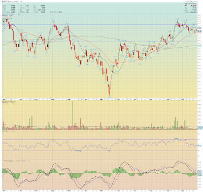Click the Jun label on the price chart time axis

coord(119,99)
